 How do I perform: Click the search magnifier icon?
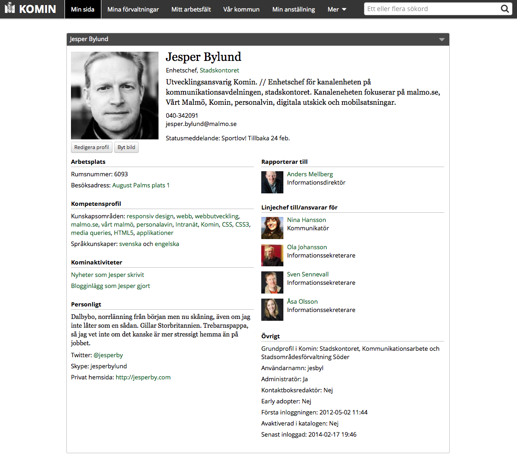(x=505, y=9)
